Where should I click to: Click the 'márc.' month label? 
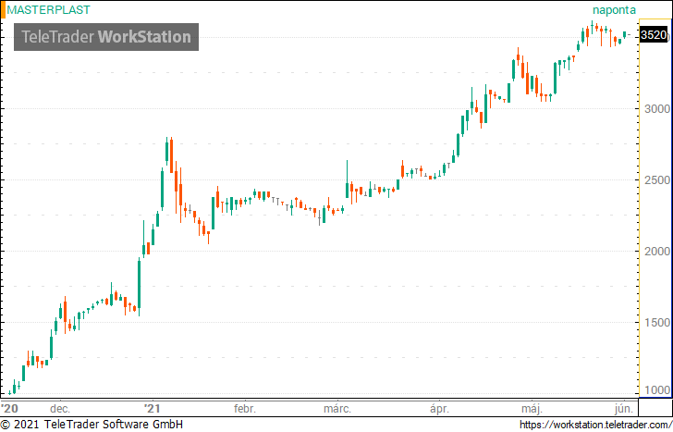coord(337,408)
